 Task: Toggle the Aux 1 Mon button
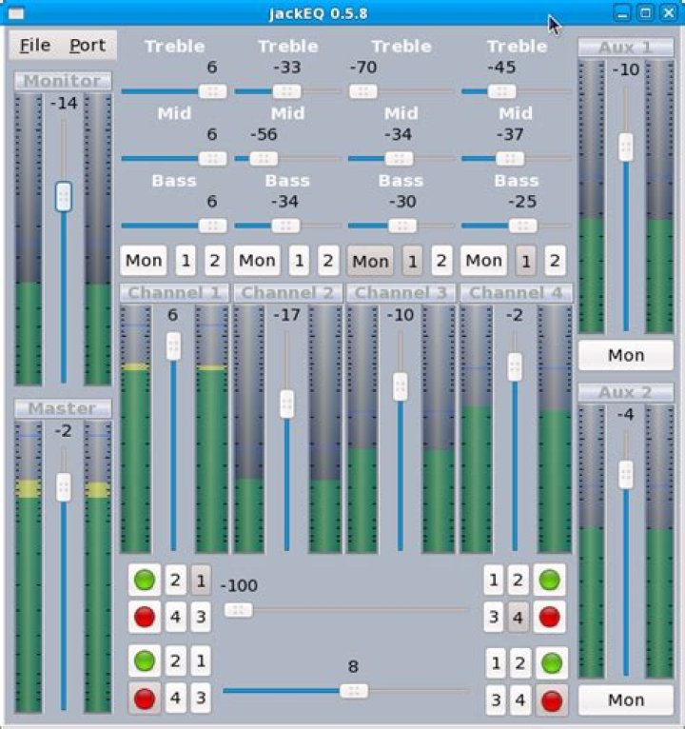point(625,355)
